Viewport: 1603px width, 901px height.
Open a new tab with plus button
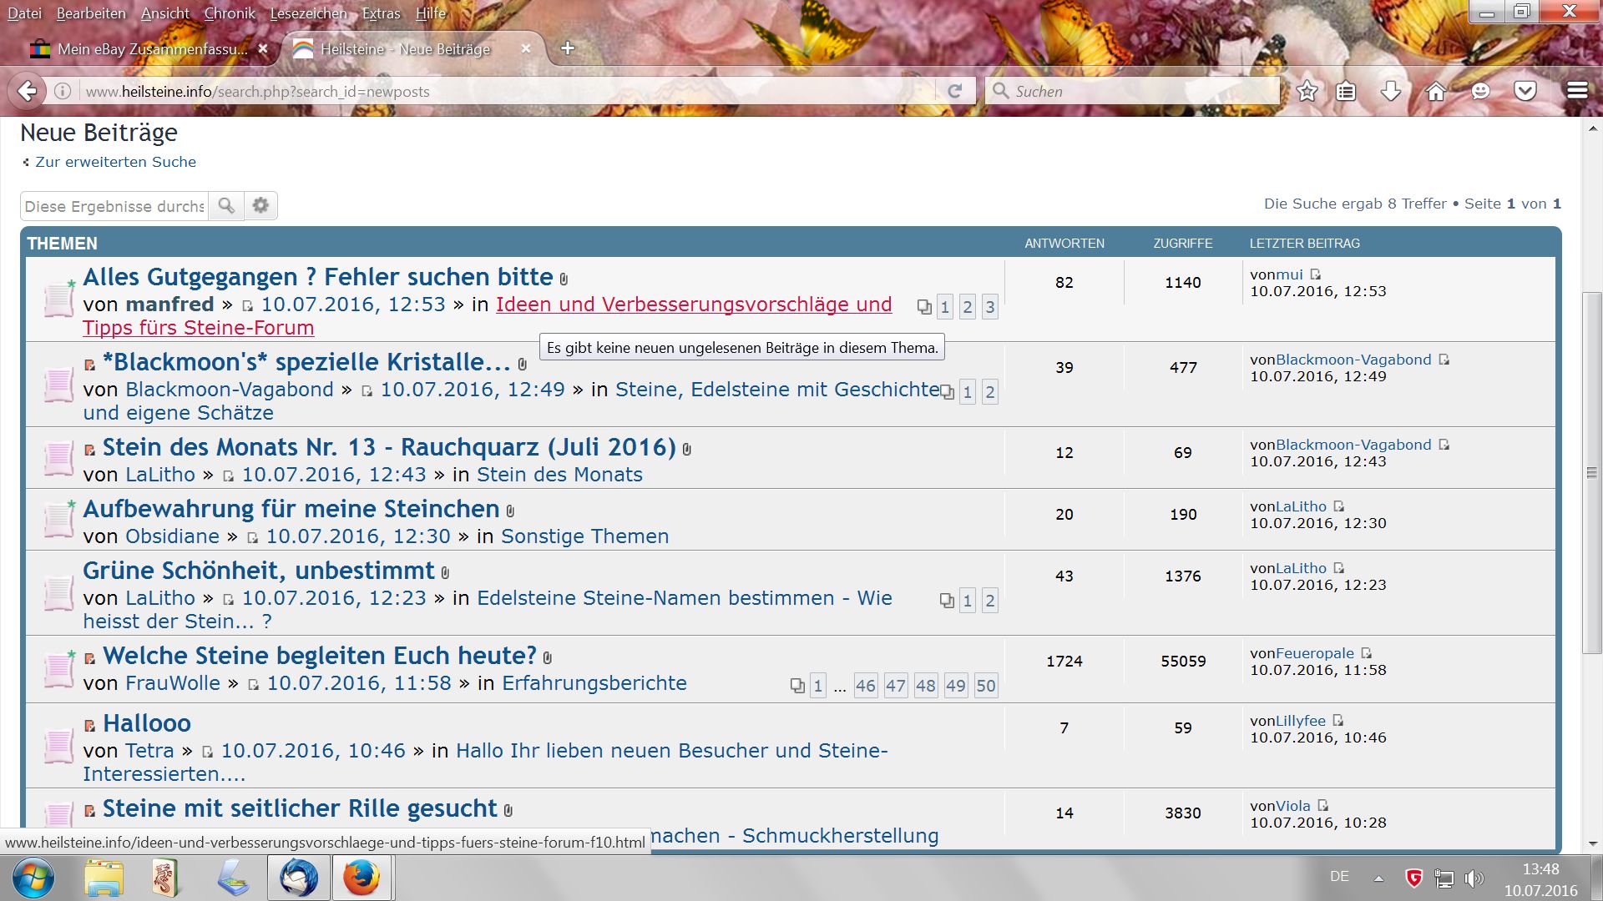pyautogui.click(x=568, y=48)
